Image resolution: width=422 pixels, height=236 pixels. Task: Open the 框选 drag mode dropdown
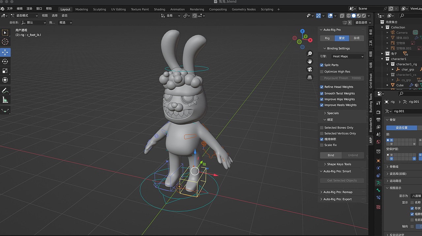(65, 22)
